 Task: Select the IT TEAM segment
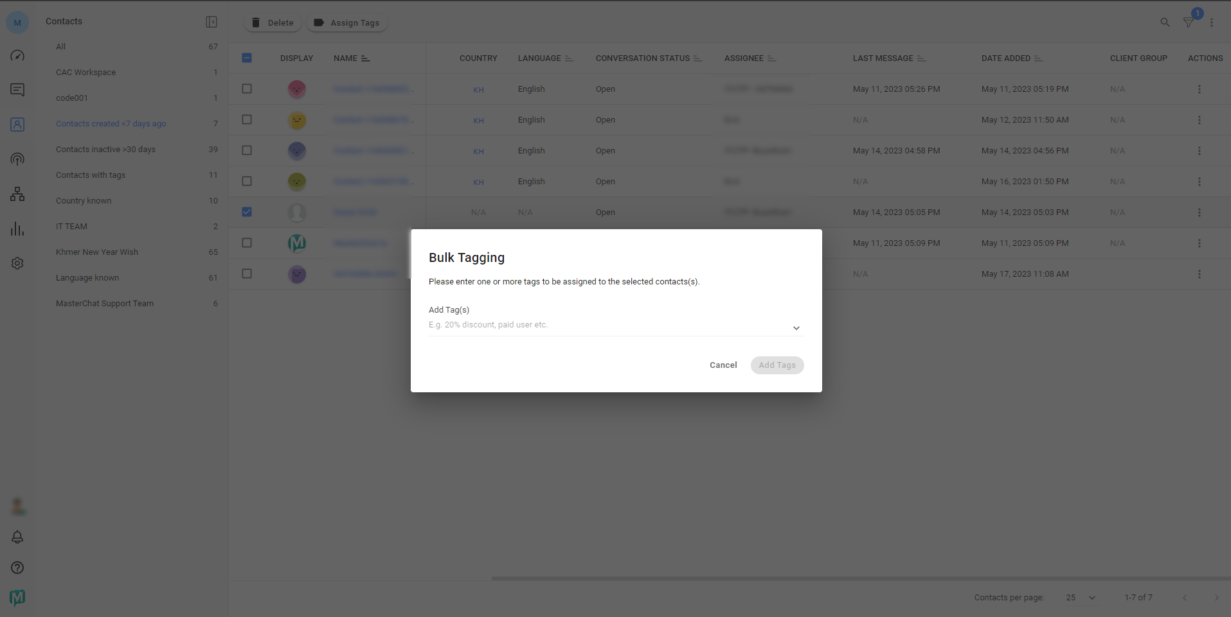pos(136,227)
